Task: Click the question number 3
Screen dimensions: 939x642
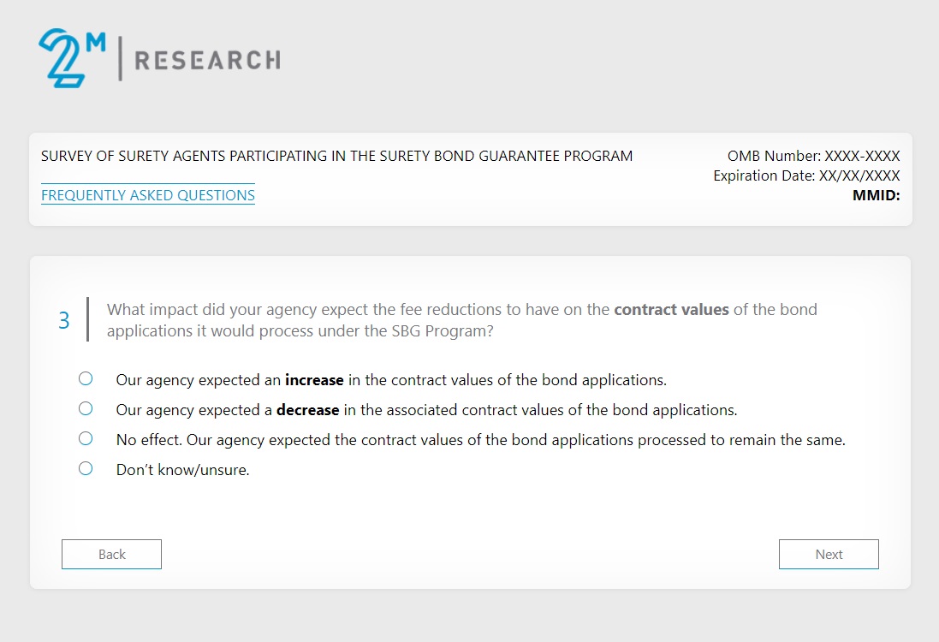Action: coord(64,320)
